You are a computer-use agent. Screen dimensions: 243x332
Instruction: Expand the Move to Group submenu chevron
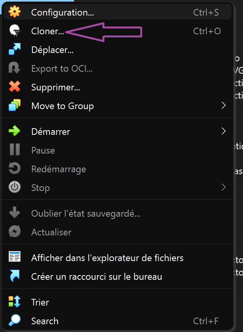click(x=224, y=106)
